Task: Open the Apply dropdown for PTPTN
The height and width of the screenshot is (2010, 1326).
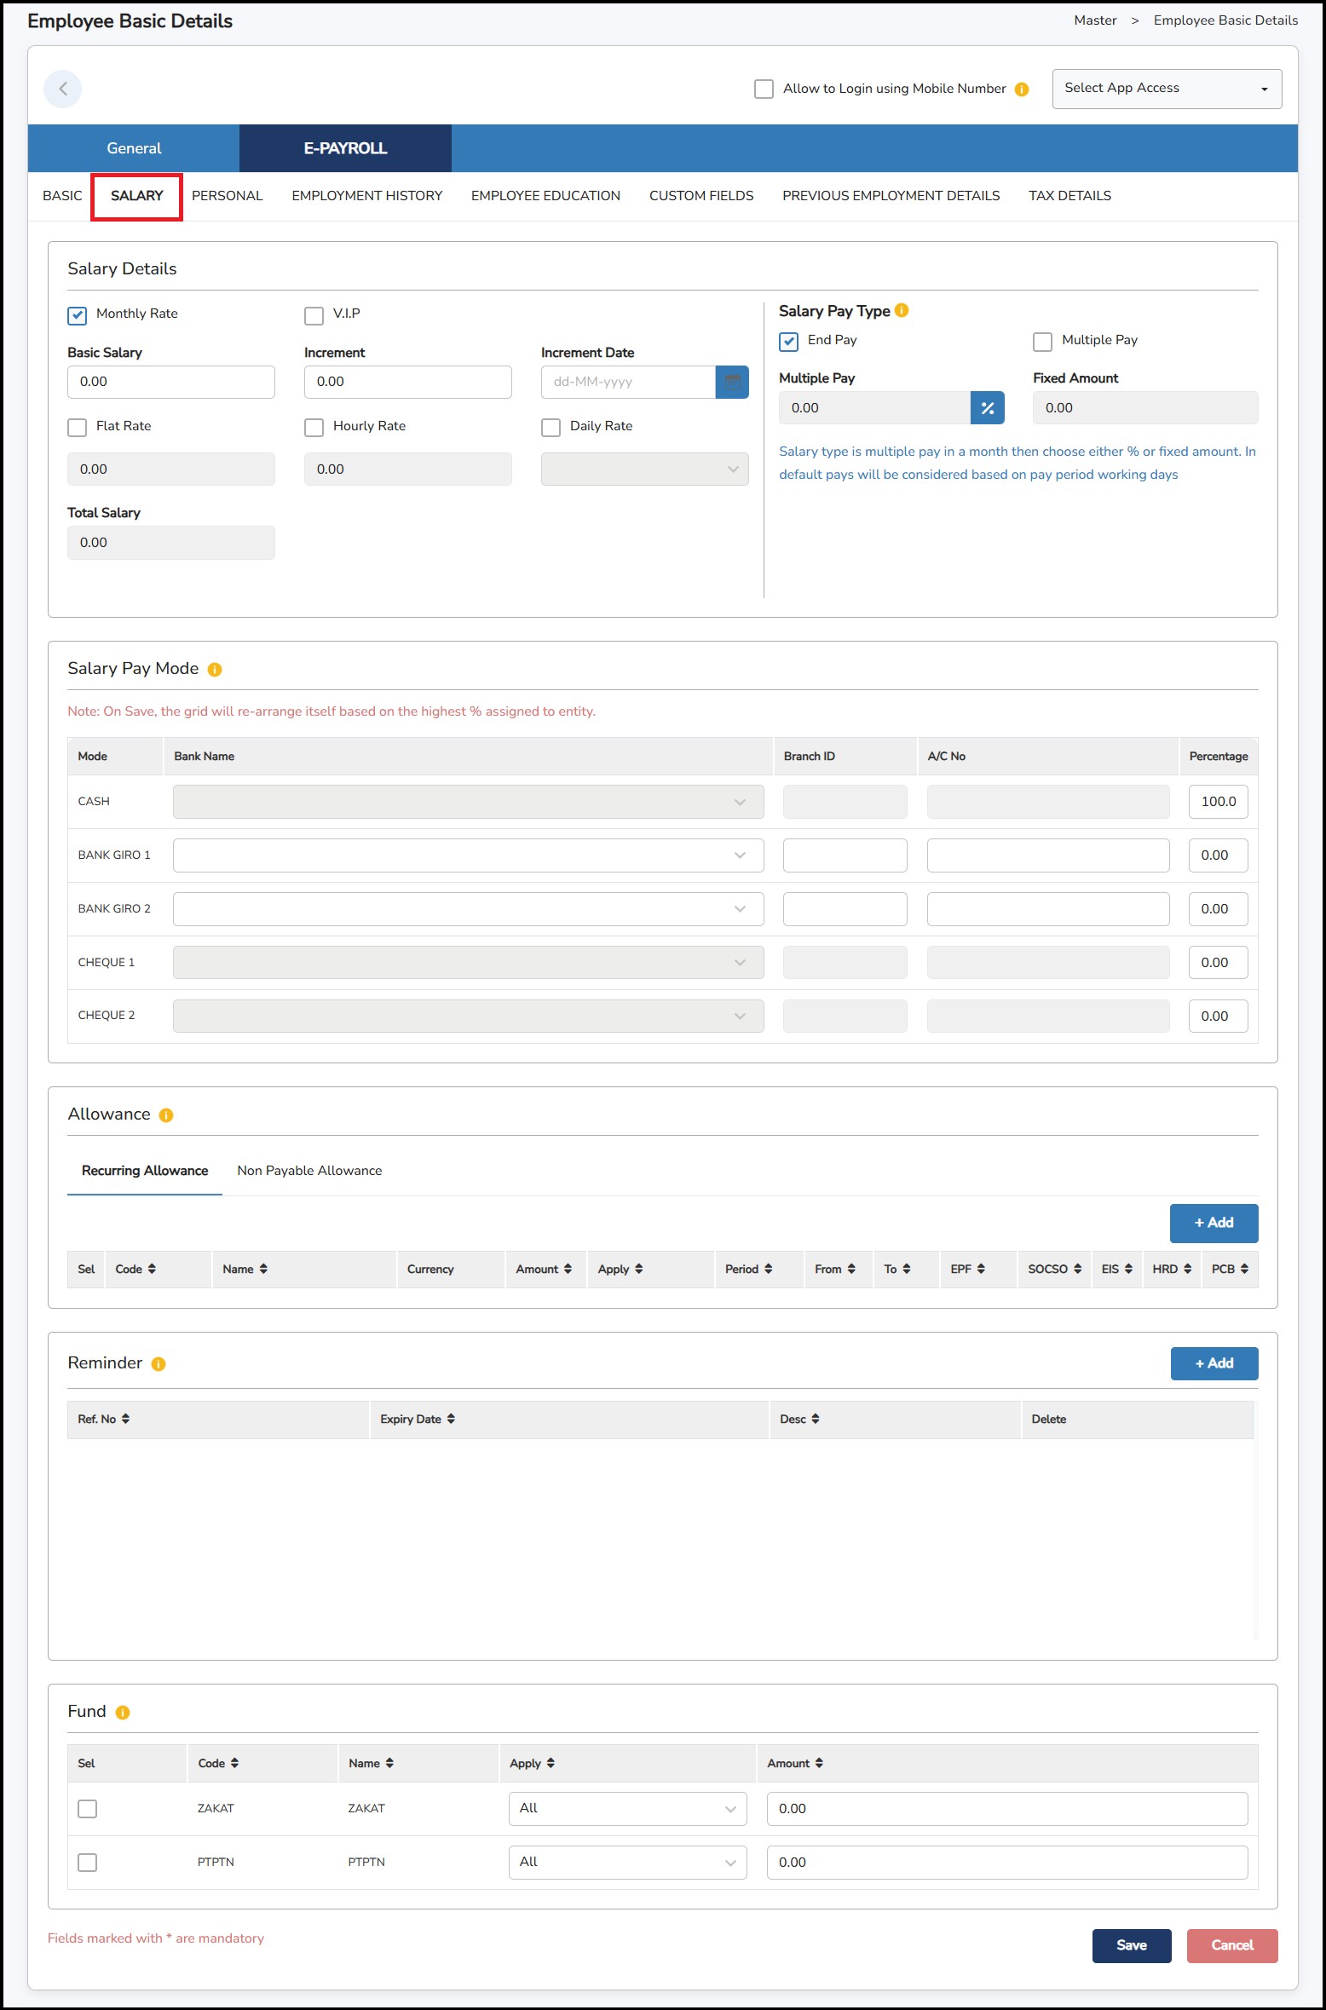Action: click(627, 1862)
